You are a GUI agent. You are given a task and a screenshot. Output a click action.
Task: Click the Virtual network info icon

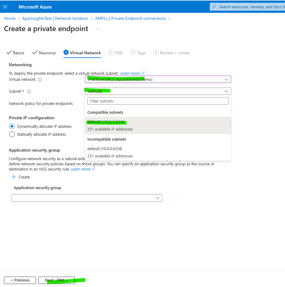pos(40,80)
